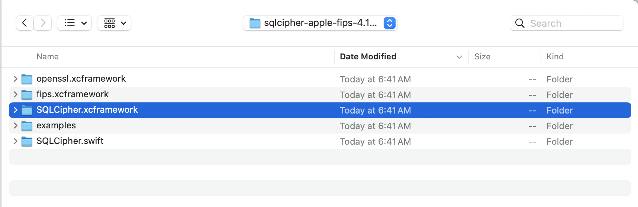Click the date modified of SQLCipher.swift

(376, 142)
